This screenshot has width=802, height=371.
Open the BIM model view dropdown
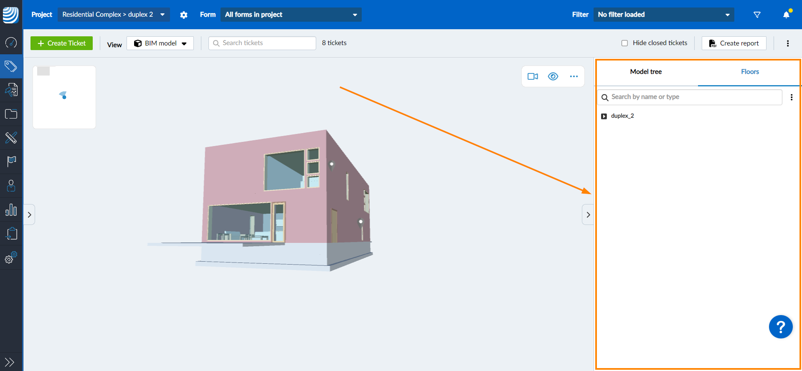coord(160,43)
